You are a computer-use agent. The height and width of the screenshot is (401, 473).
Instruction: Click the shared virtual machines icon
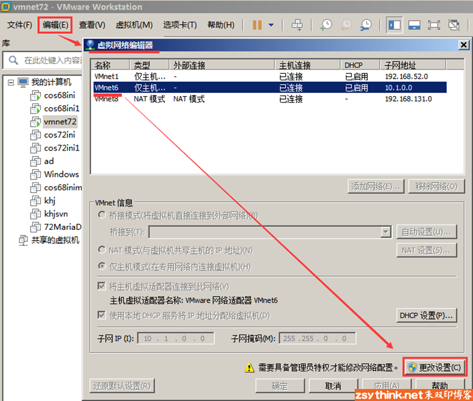pyautogui.click(x=23, y=240)
